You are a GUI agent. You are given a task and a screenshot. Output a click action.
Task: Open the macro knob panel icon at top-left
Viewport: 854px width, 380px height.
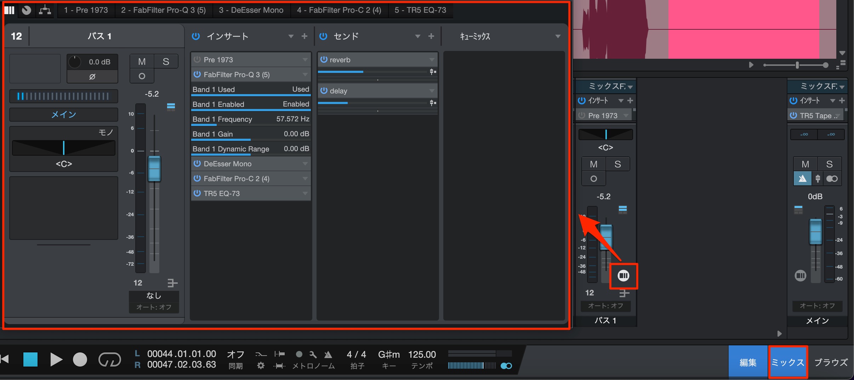(x=26, y=10)
